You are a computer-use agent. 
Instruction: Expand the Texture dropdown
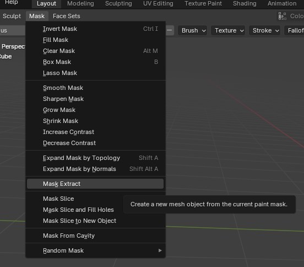coord(228,30)
